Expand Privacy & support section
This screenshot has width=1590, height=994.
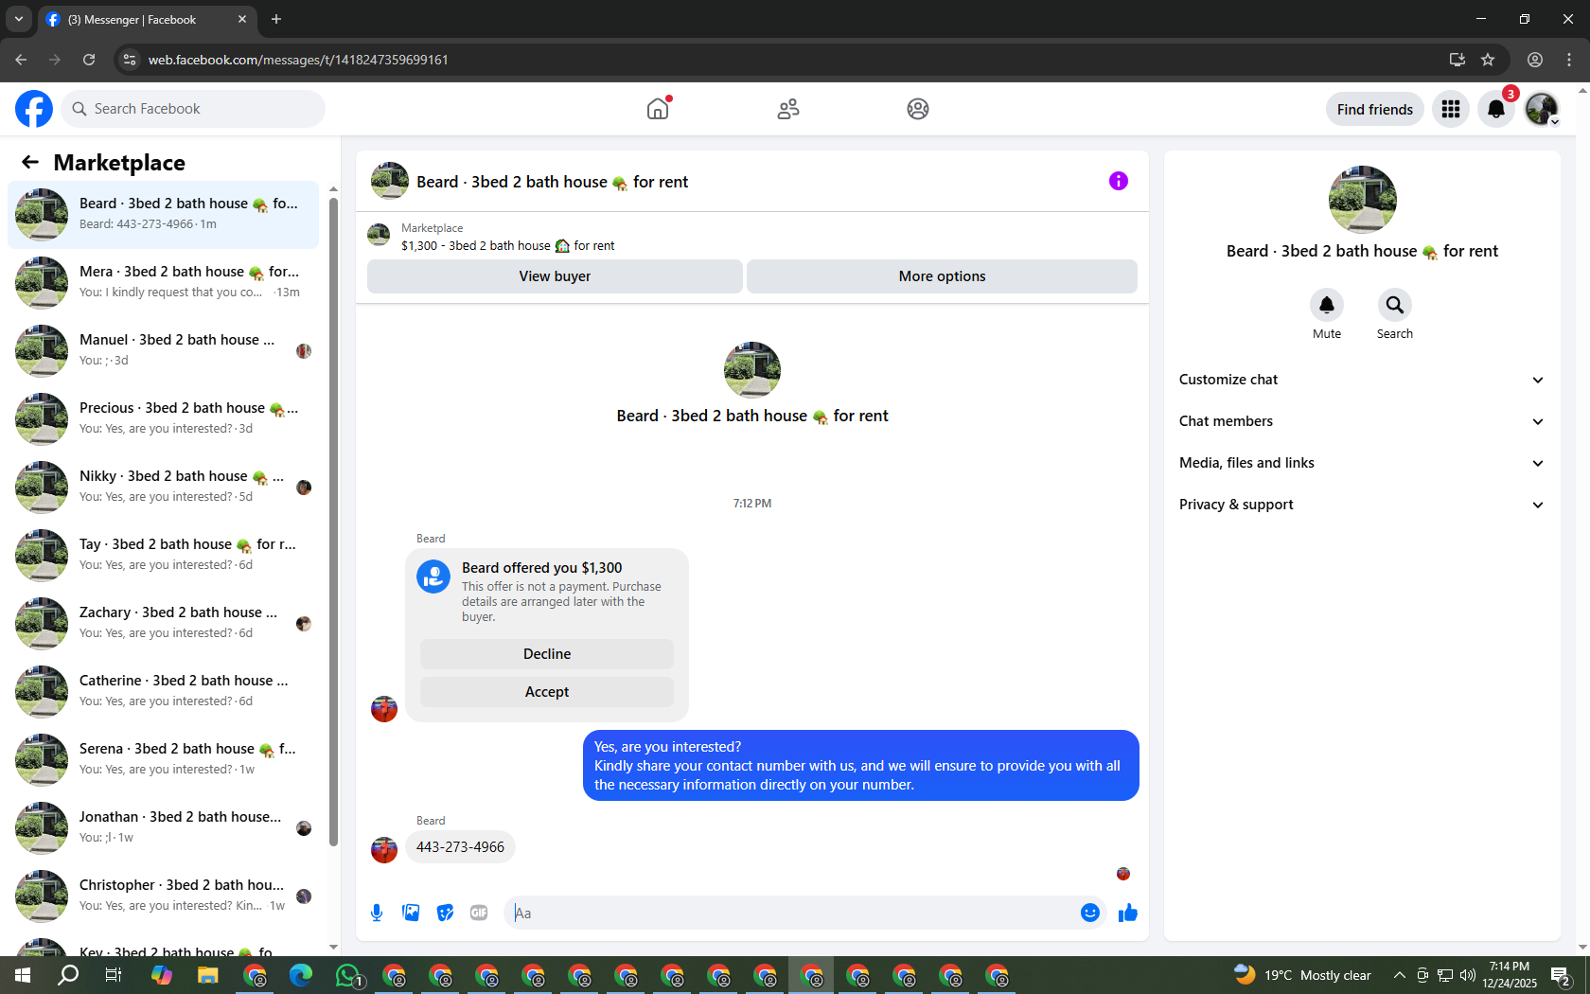1362,505
